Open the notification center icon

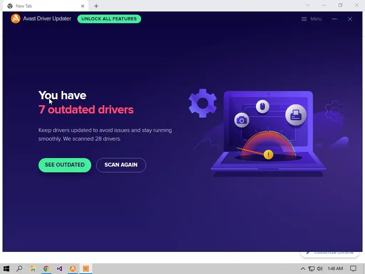click(353, 269)
